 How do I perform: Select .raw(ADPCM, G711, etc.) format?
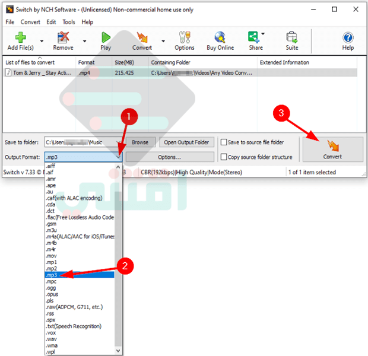click(x=80, y=307)
